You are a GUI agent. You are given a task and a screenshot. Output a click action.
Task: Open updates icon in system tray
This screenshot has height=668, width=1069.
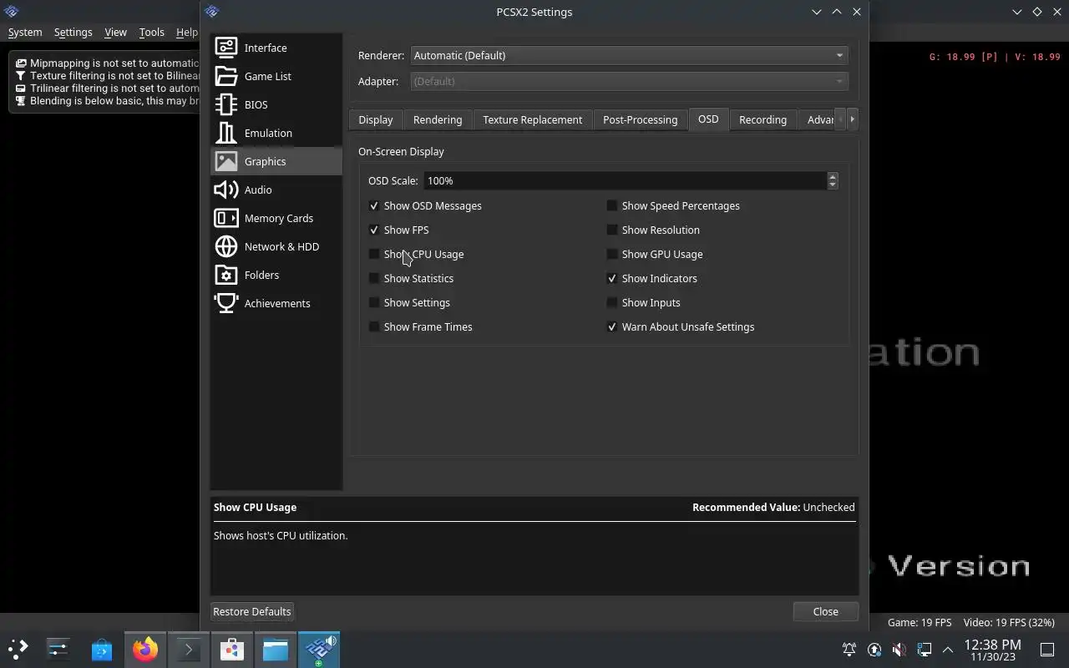874,649
